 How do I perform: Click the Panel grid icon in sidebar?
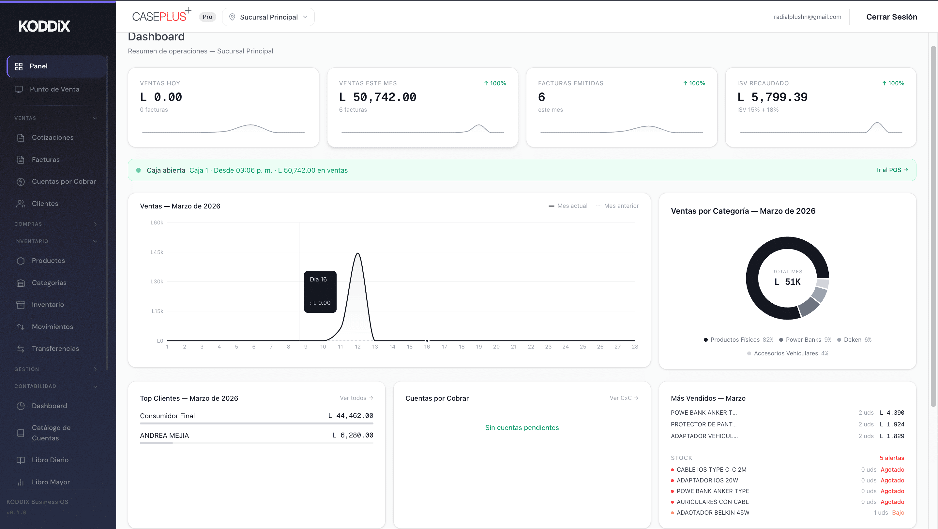click(19, 66)
